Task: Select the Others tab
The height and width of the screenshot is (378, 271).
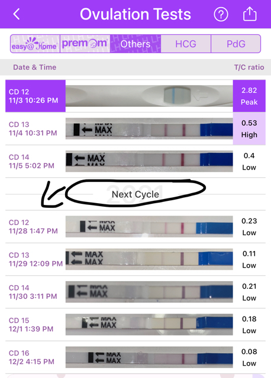Action: 135,44
